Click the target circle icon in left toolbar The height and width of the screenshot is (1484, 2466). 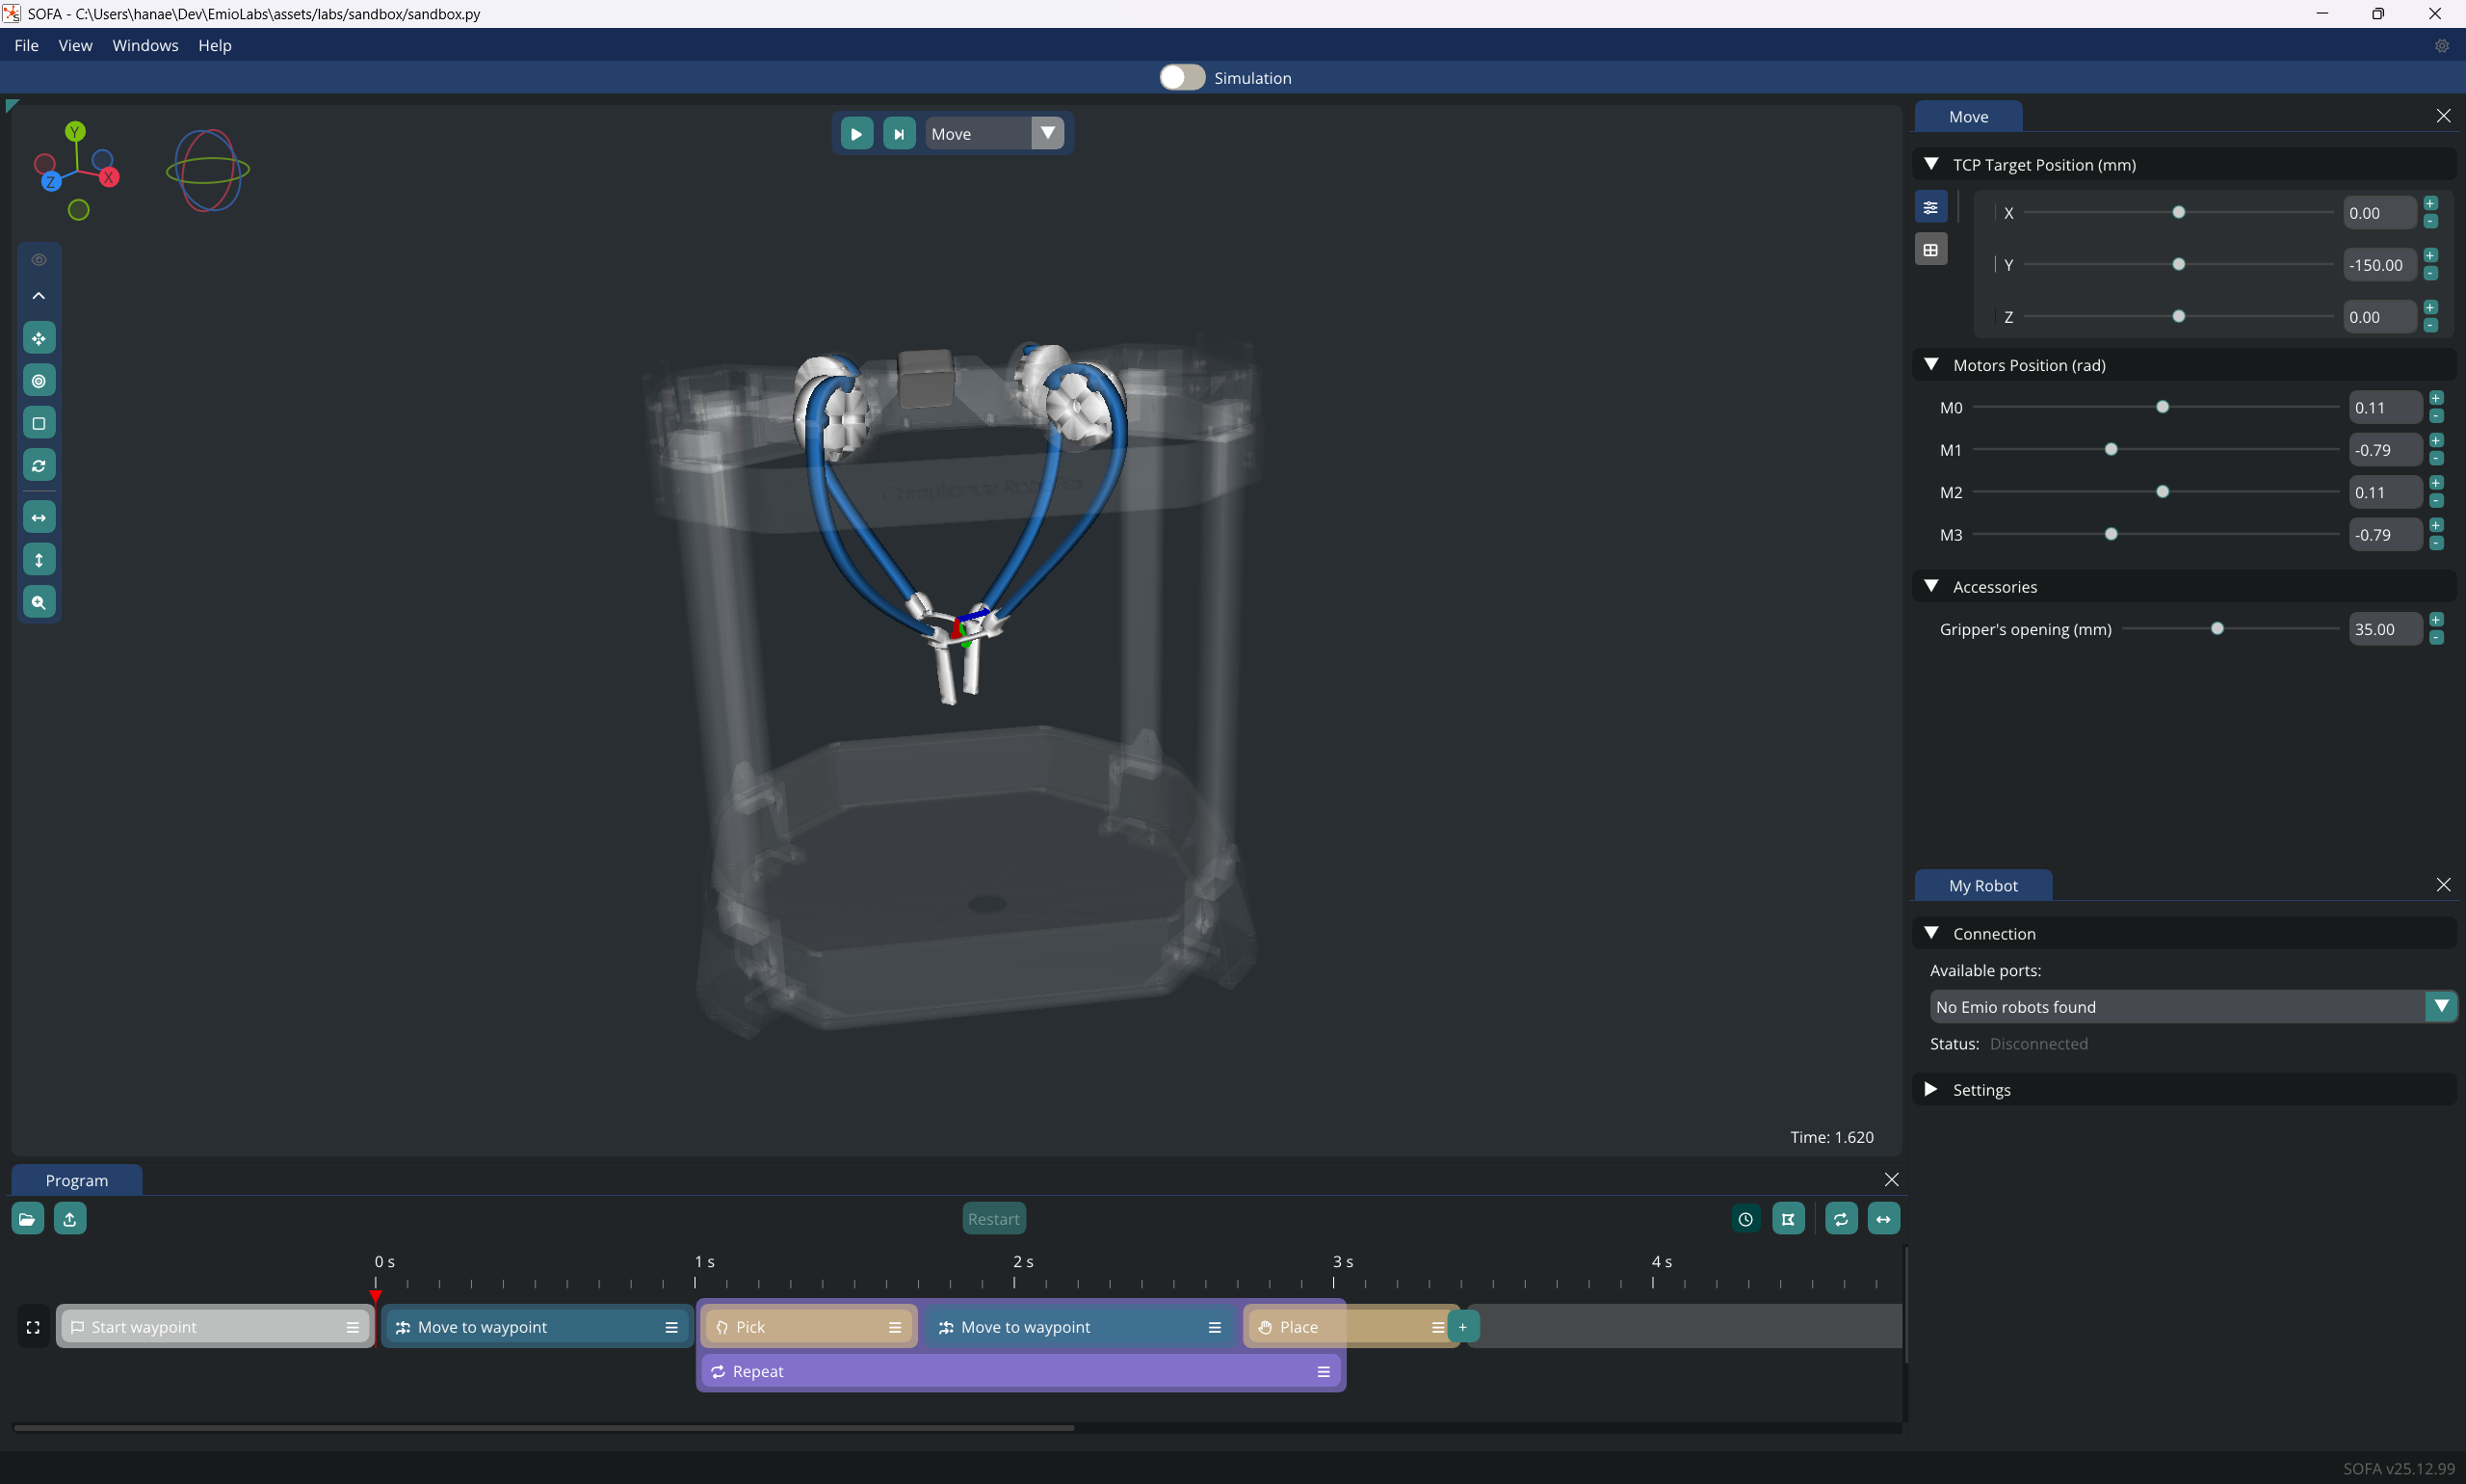[39, 380]
